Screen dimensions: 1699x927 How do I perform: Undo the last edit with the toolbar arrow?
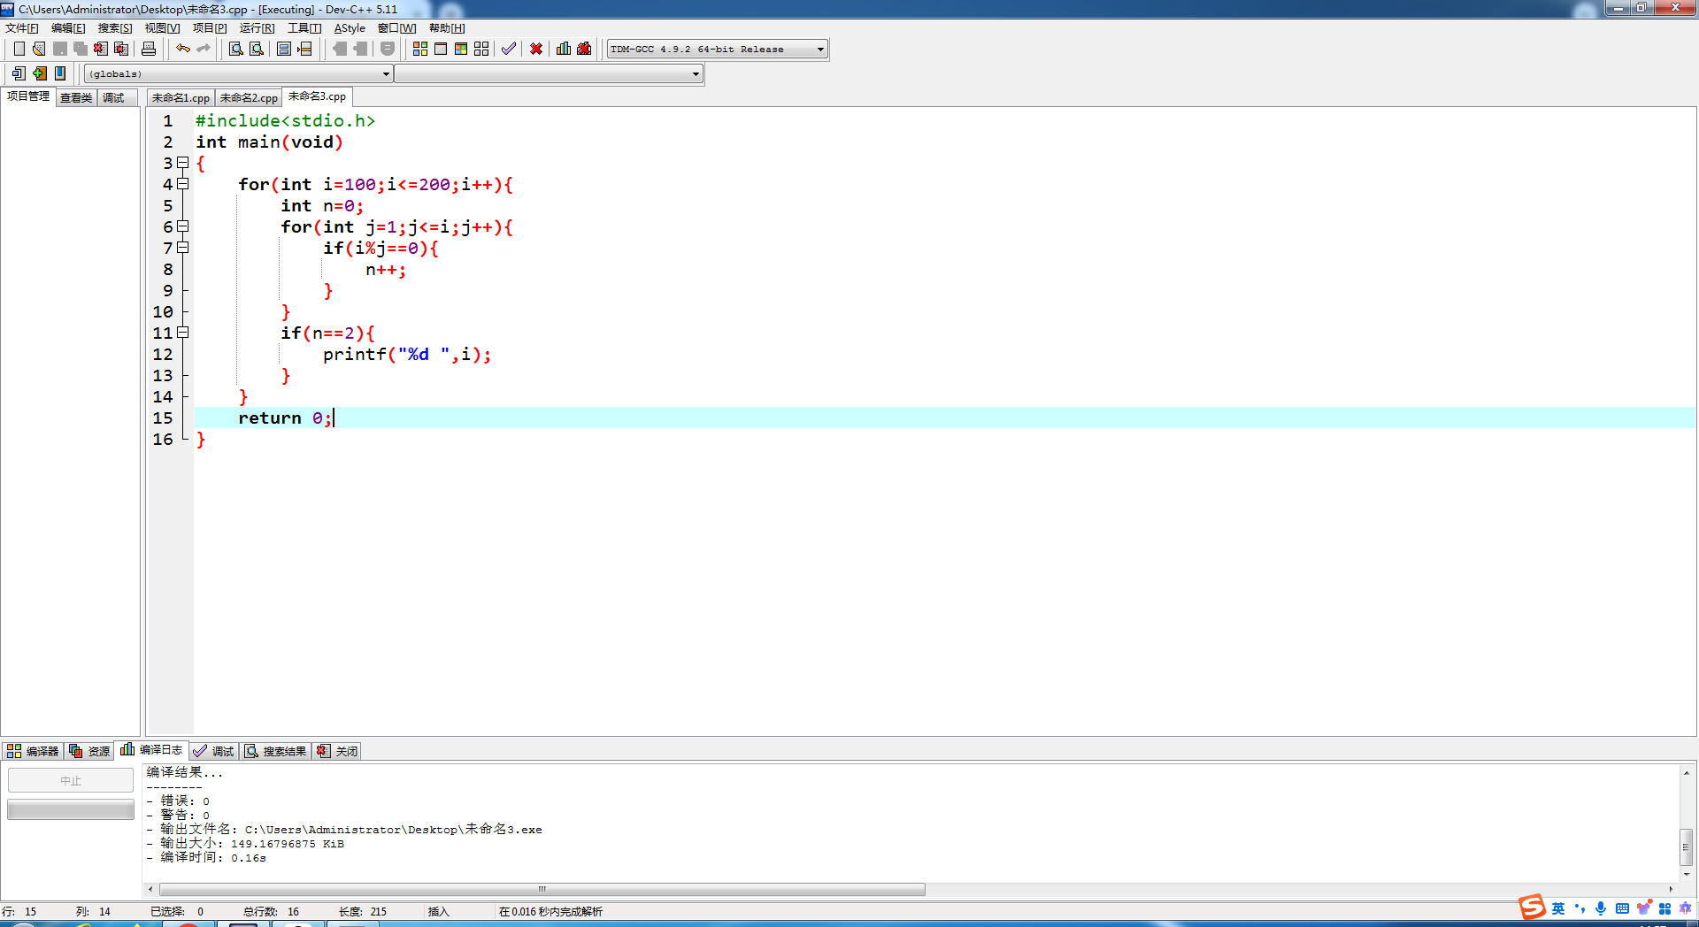pyautogui.click(x=183, y=49)
